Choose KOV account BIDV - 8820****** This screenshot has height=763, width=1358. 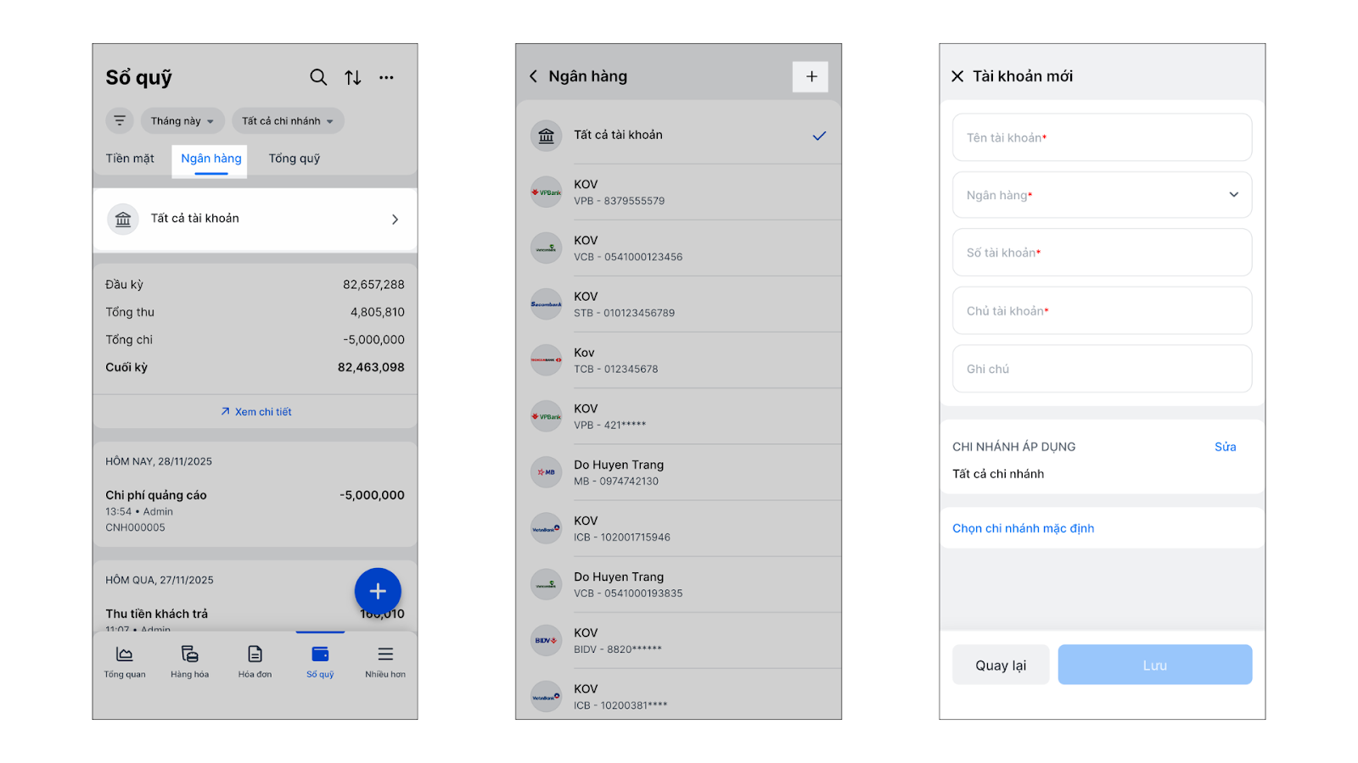(x=679, y=640)
